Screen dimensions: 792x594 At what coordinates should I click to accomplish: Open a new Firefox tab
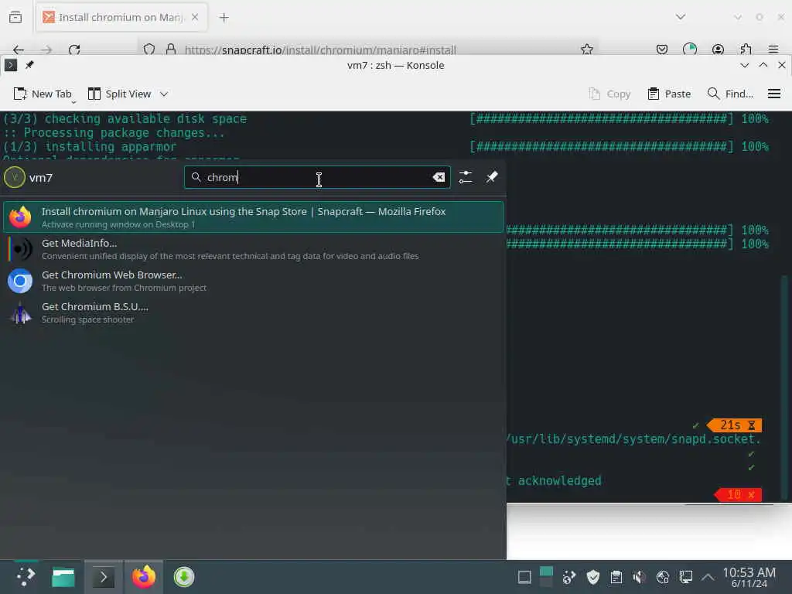(x=224, y=18)
